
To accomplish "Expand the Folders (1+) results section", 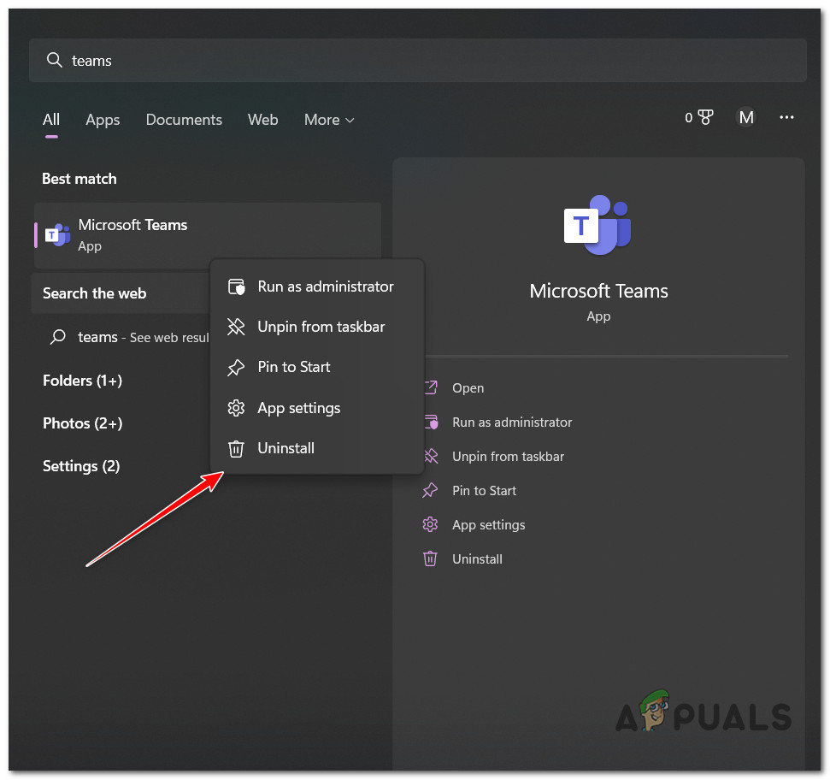I will click(82, 381).
